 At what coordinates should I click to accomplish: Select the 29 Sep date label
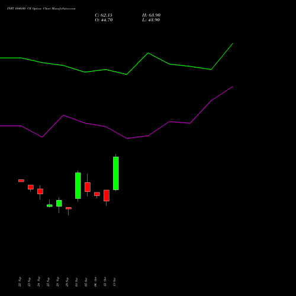pos(67,282)
